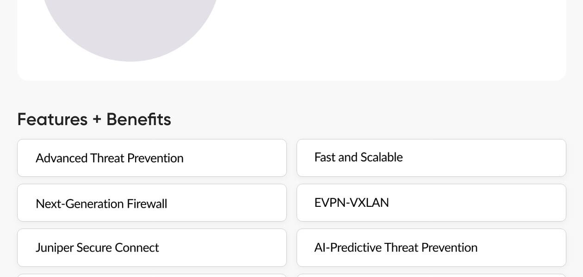Expand the AI-Predictive Threat Prevention section
Viewport: 583px width, 277px height.
[431, 247]
